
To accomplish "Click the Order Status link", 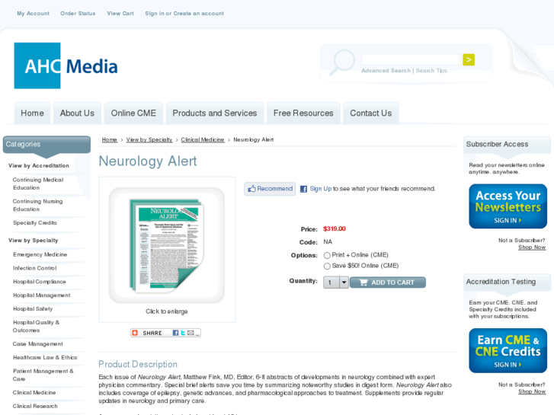I will [x=78, y=14].
